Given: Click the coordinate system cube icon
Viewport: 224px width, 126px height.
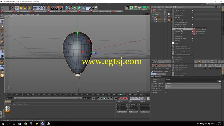Looking at the screenshot, I should (x=48, y=8).
